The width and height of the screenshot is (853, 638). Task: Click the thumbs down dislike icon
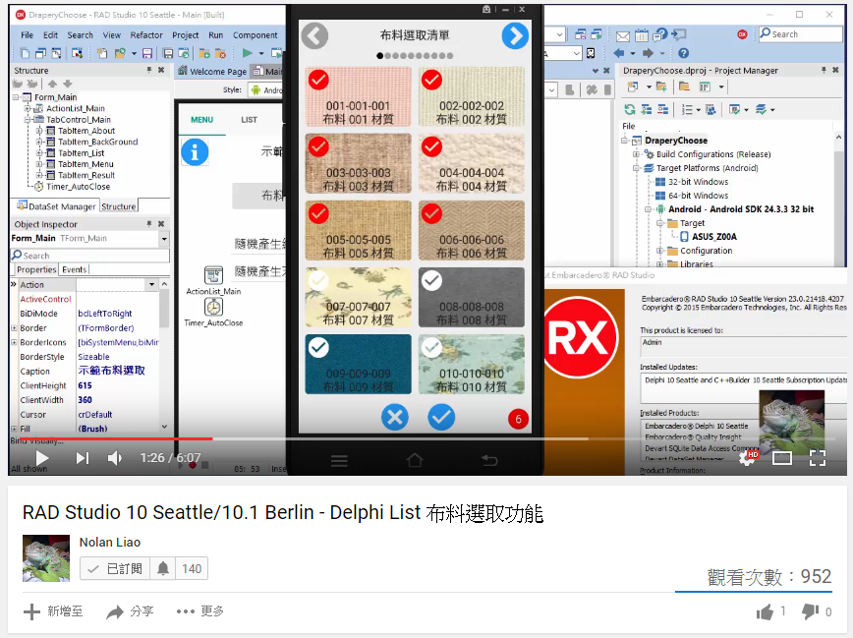click(810, 611)
